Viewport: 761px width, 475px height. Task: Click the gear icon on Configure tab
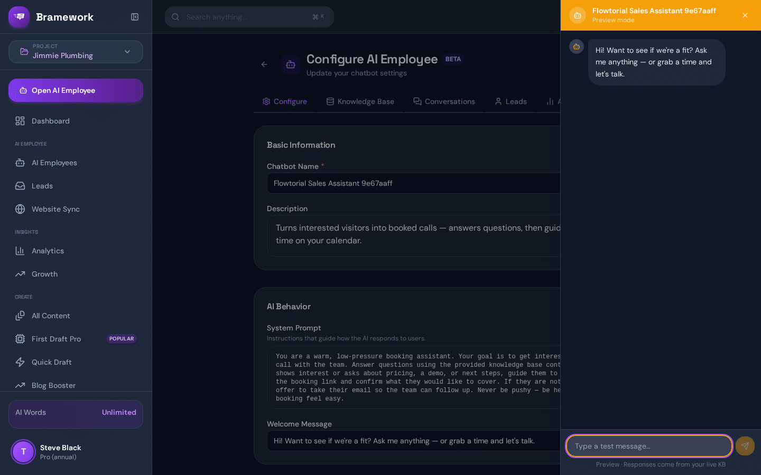point(266,101)
